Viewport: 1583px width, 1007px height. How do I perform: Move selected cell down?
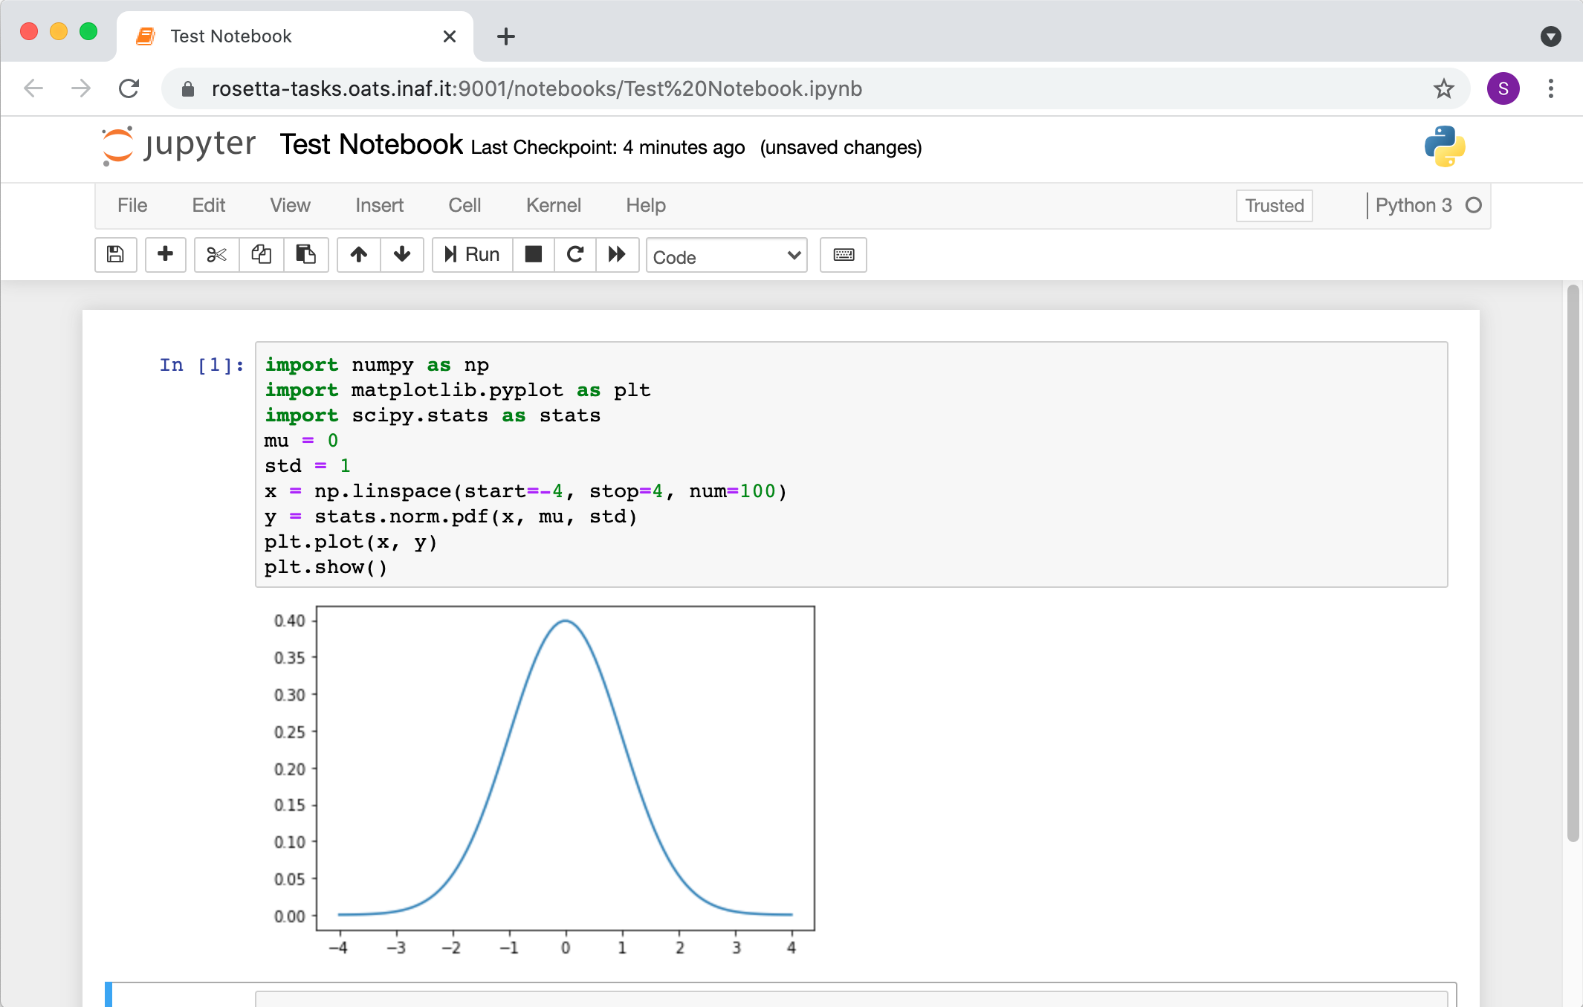click(402, 255)
